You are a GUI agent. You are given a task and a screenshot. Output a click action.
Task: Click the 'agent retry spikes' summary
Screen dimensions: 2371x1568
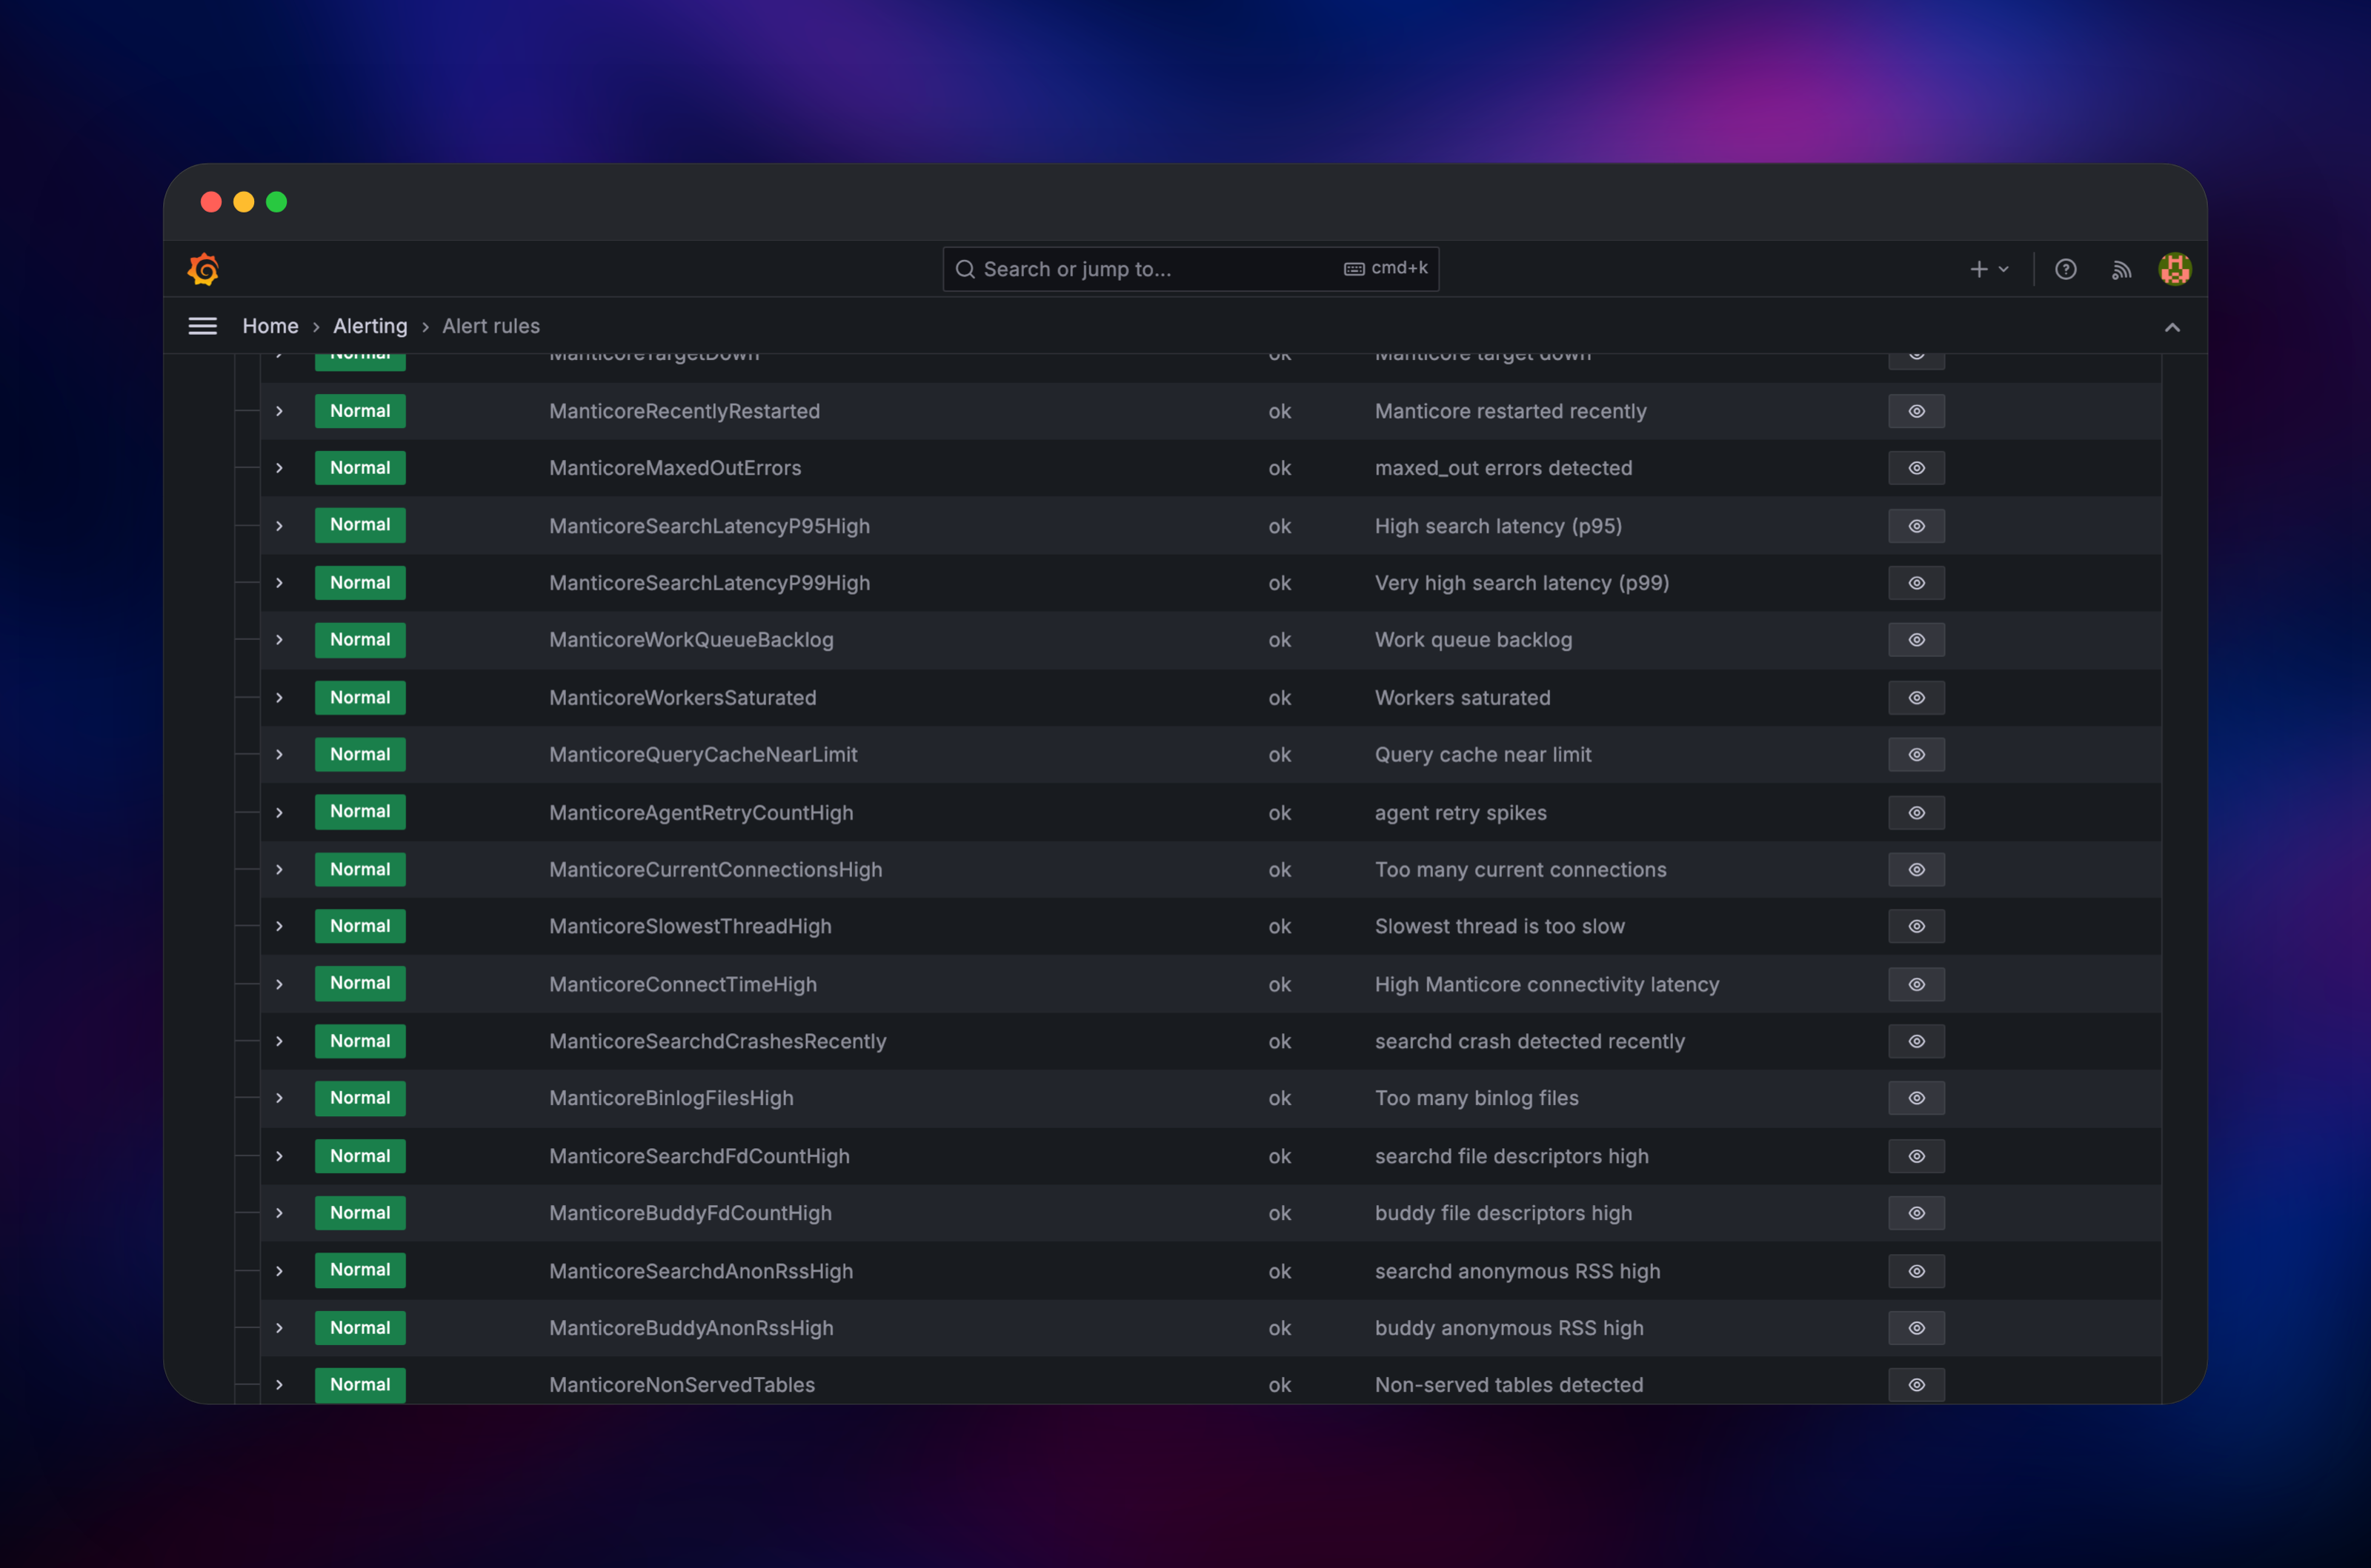(1460, 813)
